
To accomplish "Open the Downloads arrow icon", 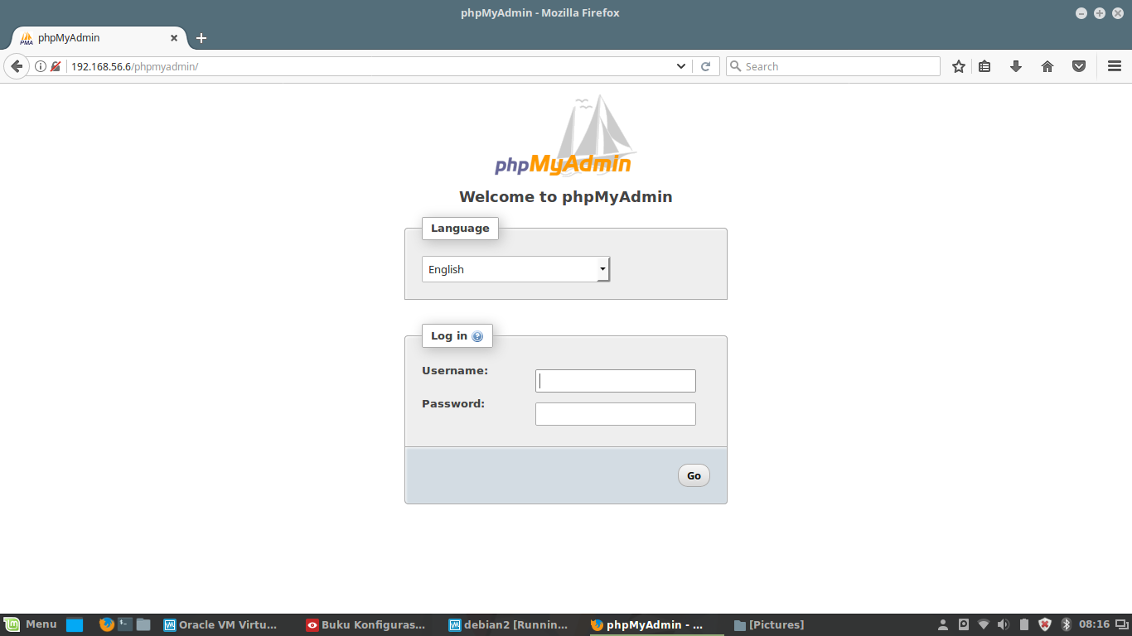I will pos(1016,66).
